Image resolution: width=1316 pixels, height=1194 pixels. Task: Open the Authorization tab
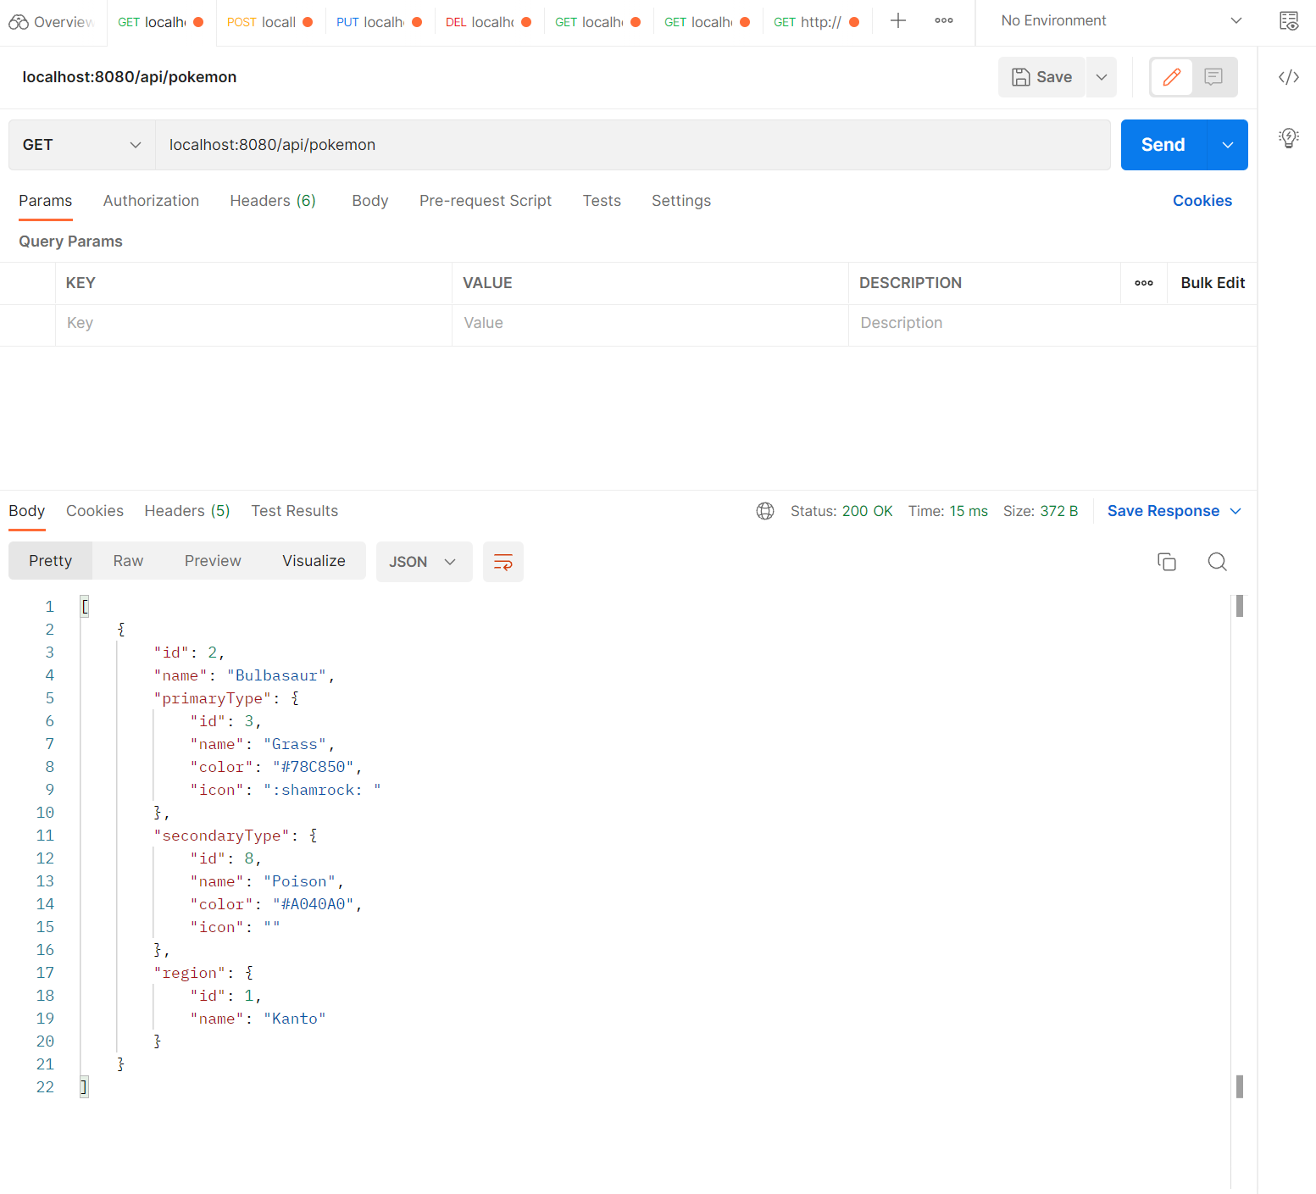(151, 201)
